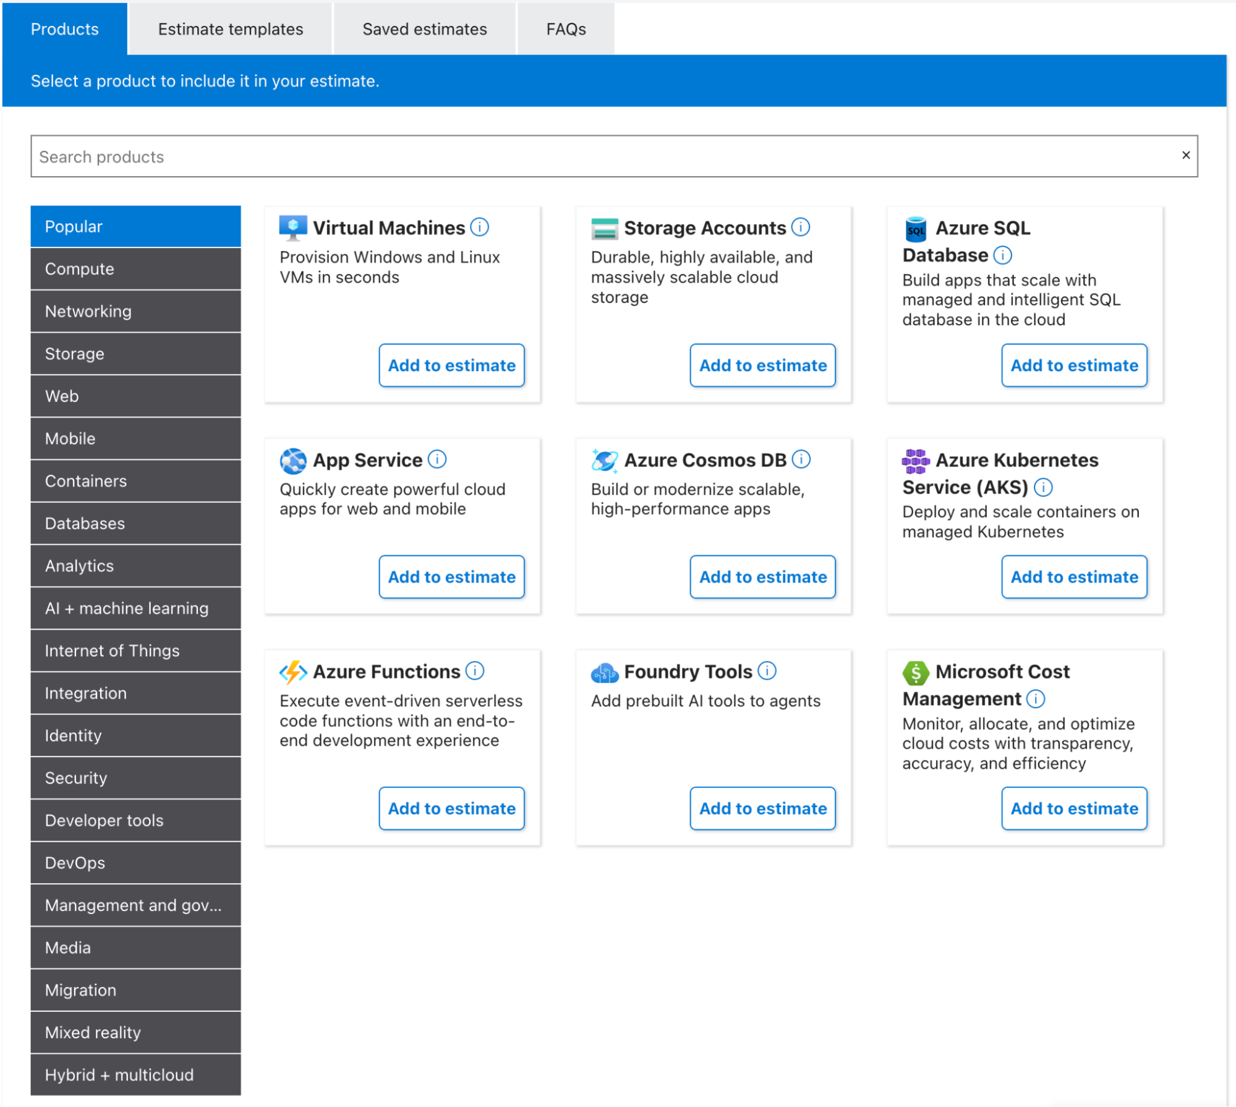Select the Compute category
The height and width of the screenshot is (1107, 1236).
pos(135,269)
